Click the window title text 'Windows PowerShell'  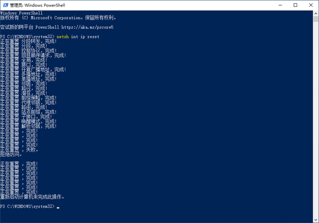45,5
